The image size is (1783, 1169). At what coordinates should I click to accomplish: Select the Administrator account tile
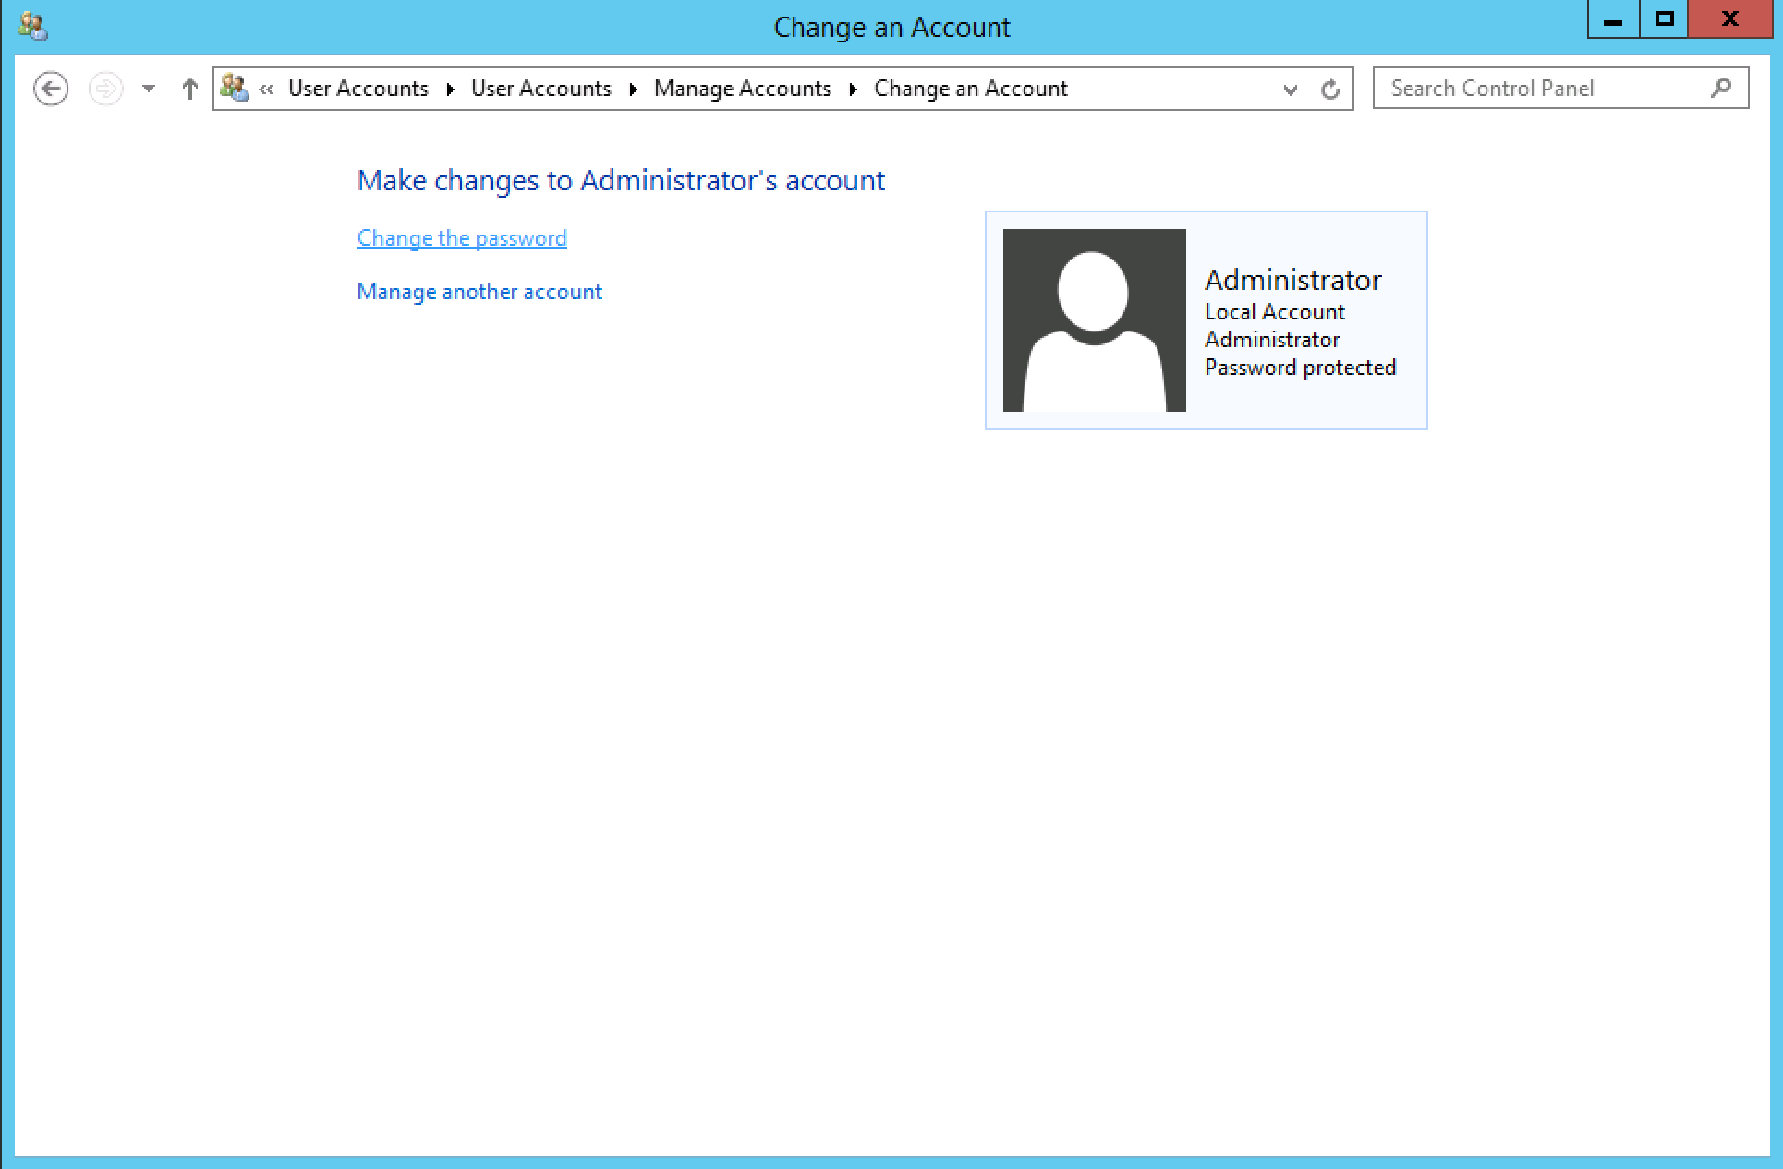(1206, 320)
